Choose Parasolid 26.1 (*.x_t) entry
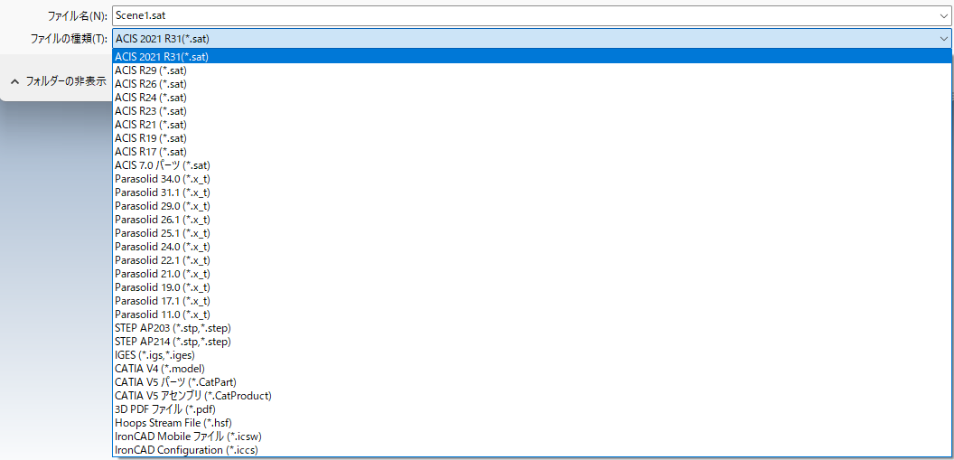Viewport: 954px width, 460px height. tap(163, 220)
